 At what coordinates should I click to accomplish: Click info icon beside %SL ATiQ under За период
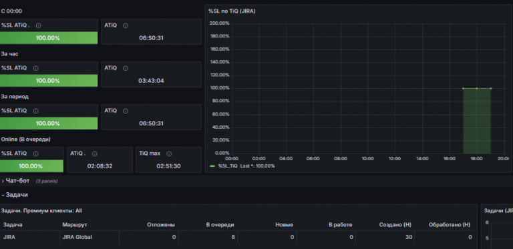tap(35, 111)
